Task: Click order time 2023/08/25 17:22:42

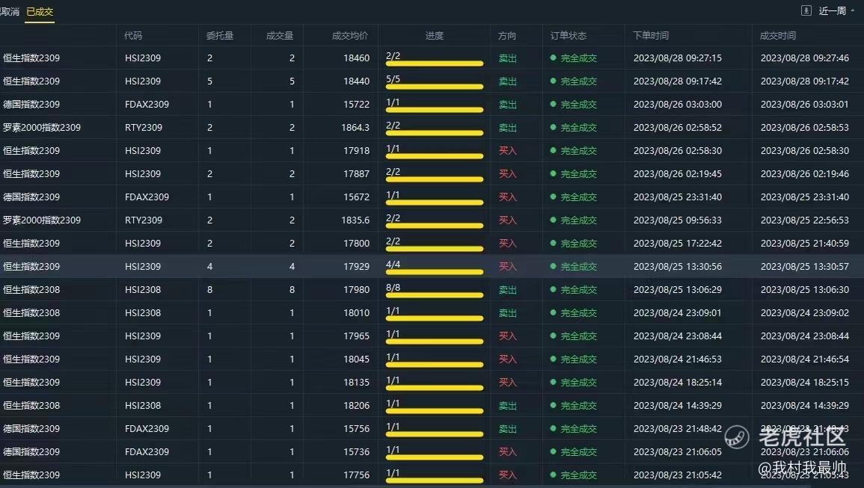Action: (677, 243)
